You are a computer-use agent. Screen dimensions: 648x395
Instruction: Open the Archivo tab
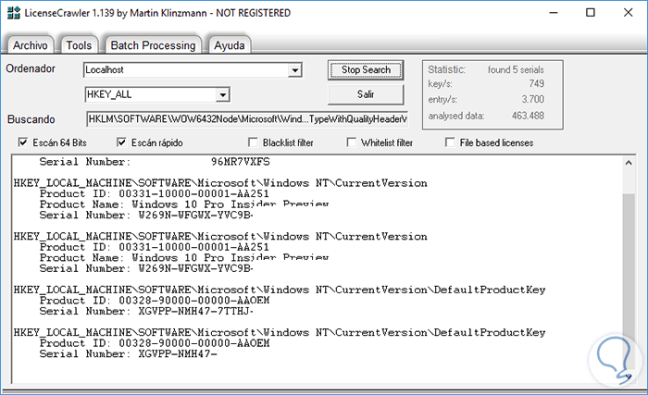[31, 45]
